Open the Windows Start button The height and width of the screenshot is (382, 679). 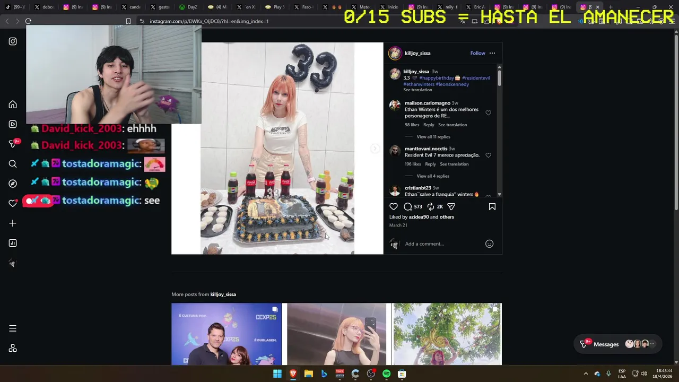tap(277, 374)
